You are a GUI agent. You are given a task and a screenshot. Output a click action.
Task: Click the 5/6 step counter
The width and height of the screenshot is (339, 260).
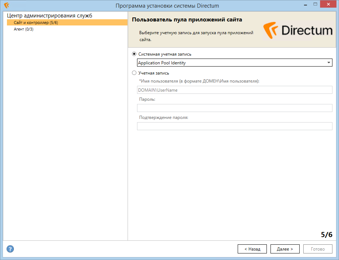click(x=327, y=235)
